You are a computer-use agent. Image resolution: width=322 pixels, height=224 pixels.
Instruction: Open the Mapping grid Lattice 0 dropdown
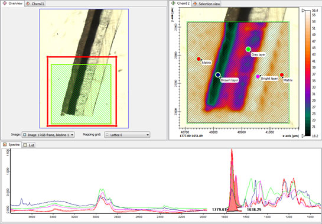pyautogui.click(x=127, y=135)
